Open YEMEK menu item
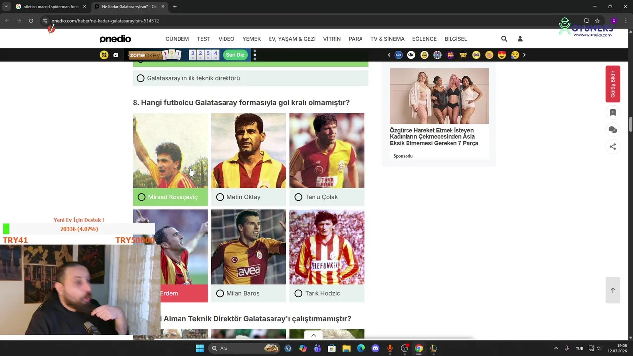Screen dimensions: 633x356 point(252,39)
